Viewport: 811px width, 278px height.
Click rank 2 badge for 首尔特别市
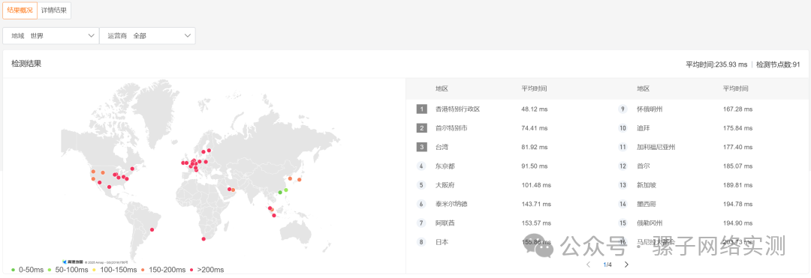[422, 128]
